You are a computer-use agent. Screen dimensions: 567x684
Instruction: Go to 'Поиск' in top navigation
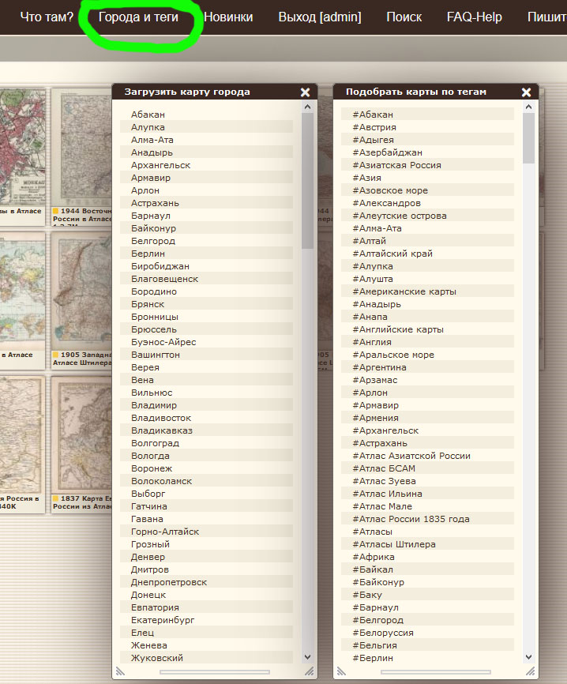[404, 17]
